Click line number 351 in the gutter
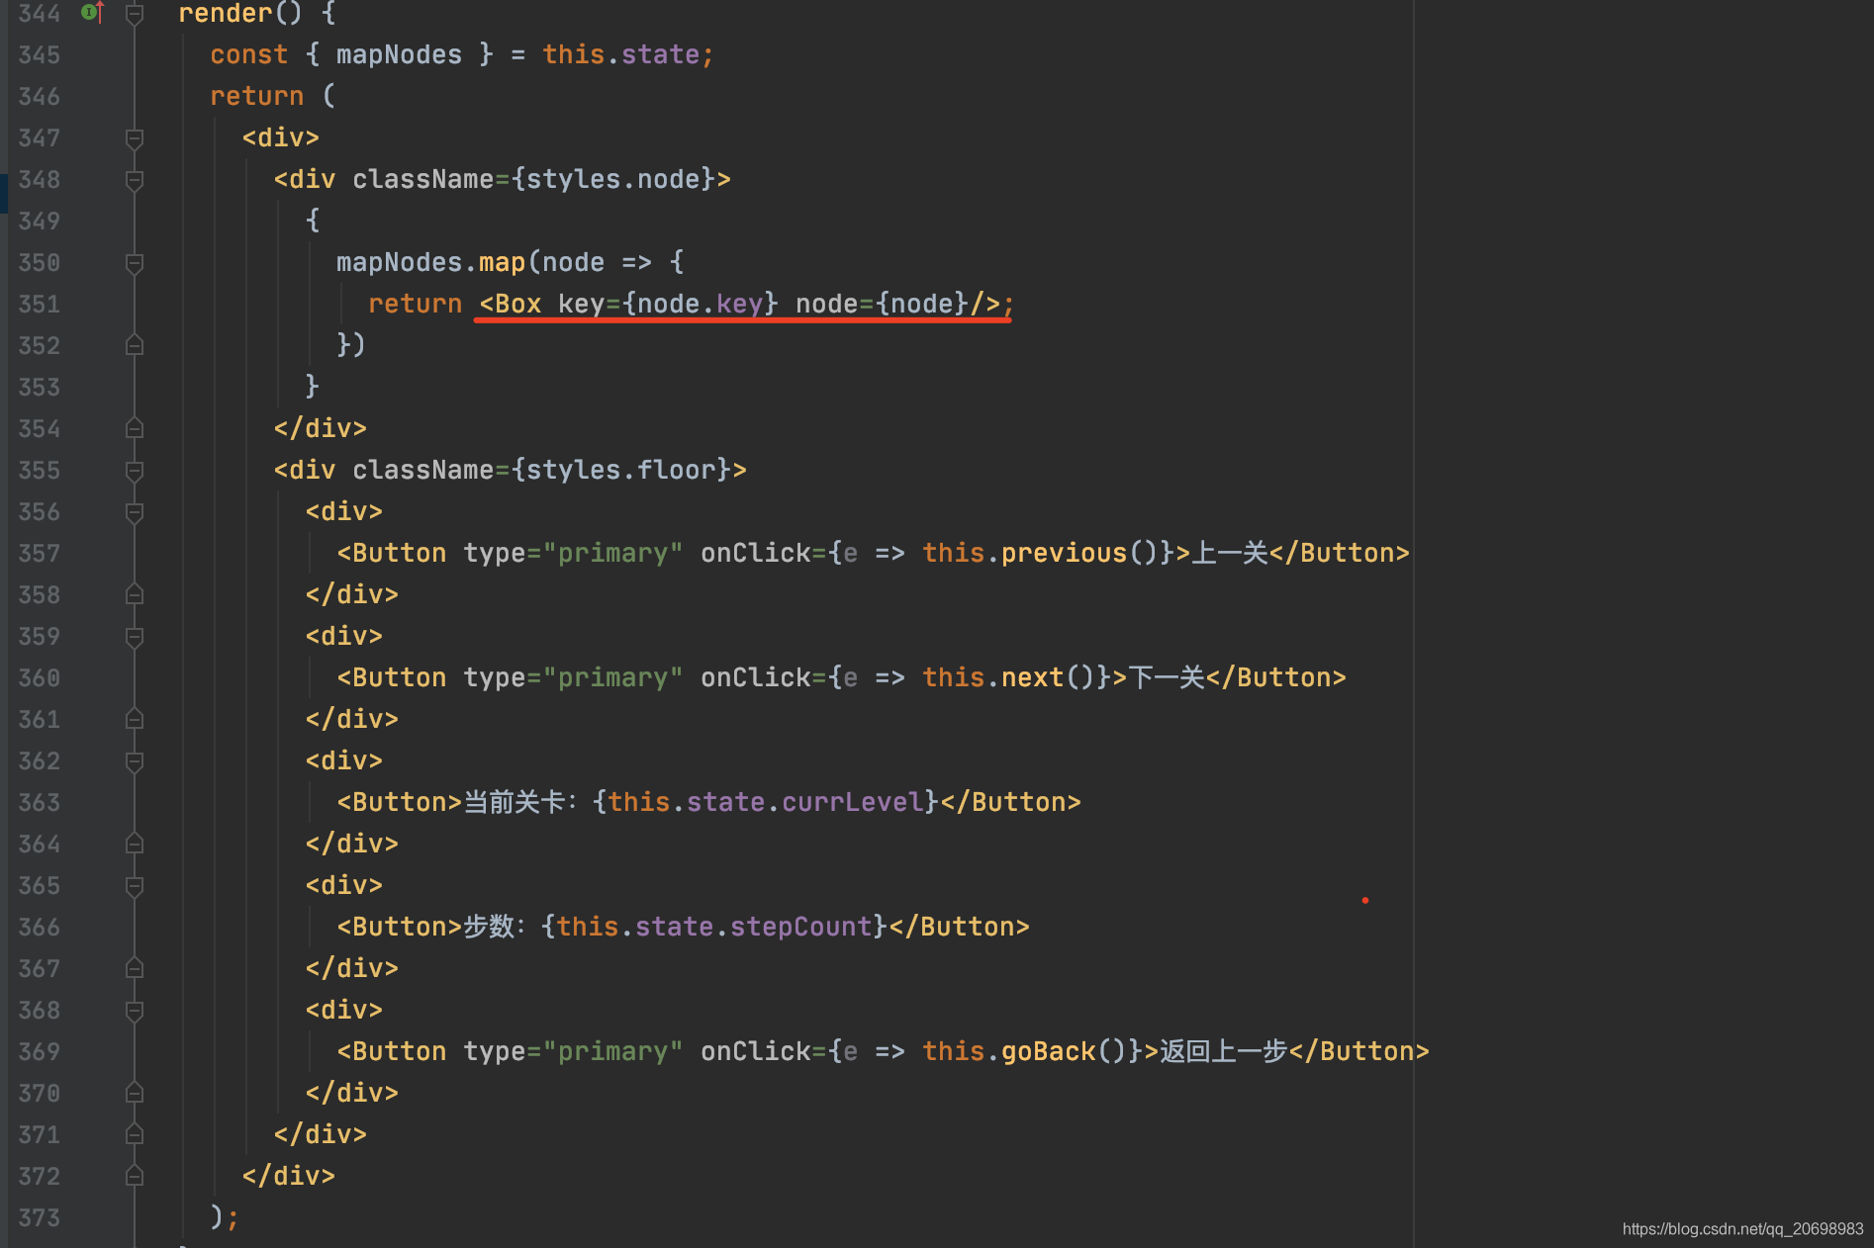The height and width of the screenshot is (1248, 1874). 40,305
